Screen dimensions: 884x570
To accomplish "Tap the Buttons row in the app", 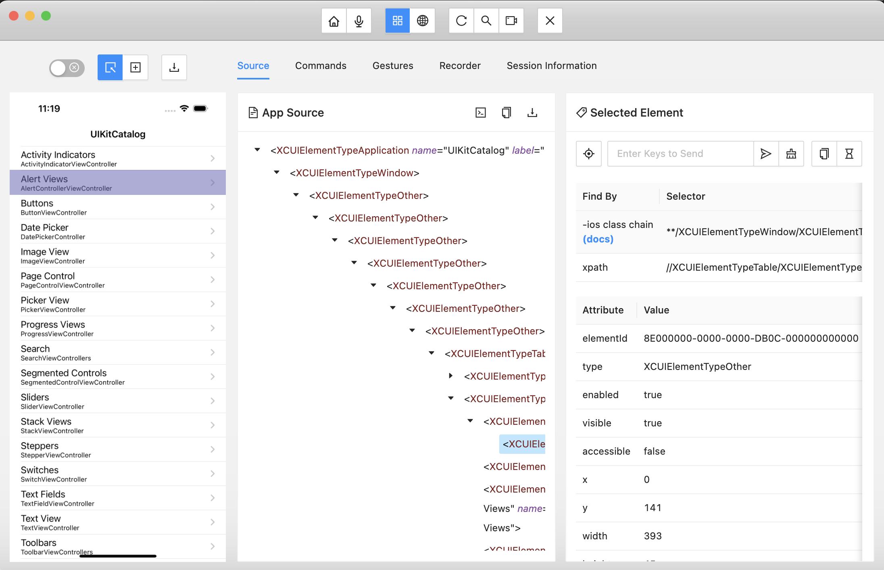I will (x=117, y=207).
